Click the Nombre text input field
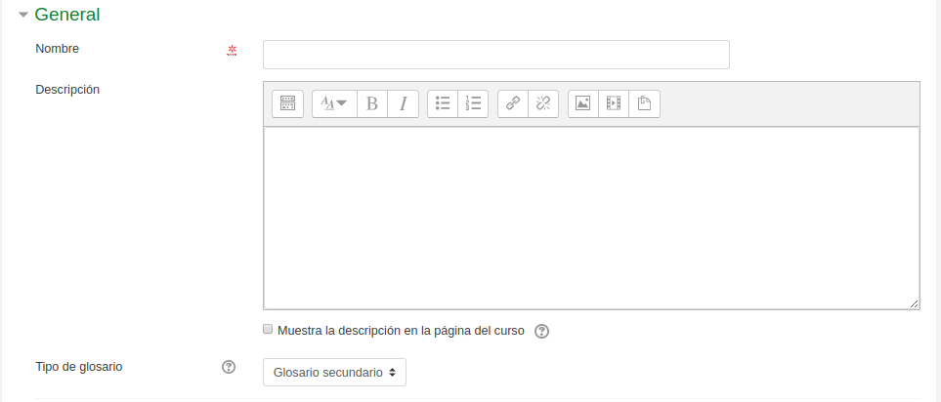Image resolution: width=941 pixels, height=402 pixels. tap(496, 55)
